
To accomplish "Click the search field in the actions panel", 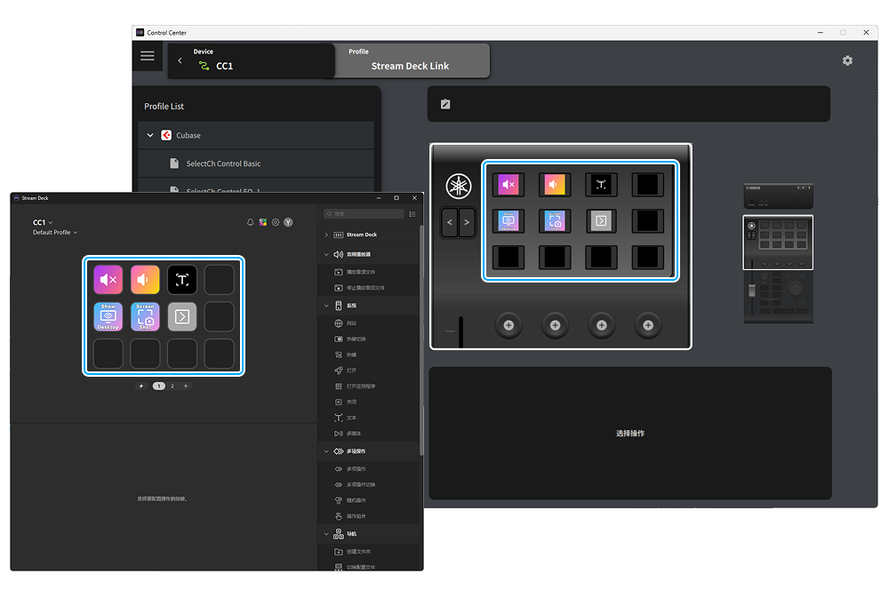I will click(x=363, y=213).
